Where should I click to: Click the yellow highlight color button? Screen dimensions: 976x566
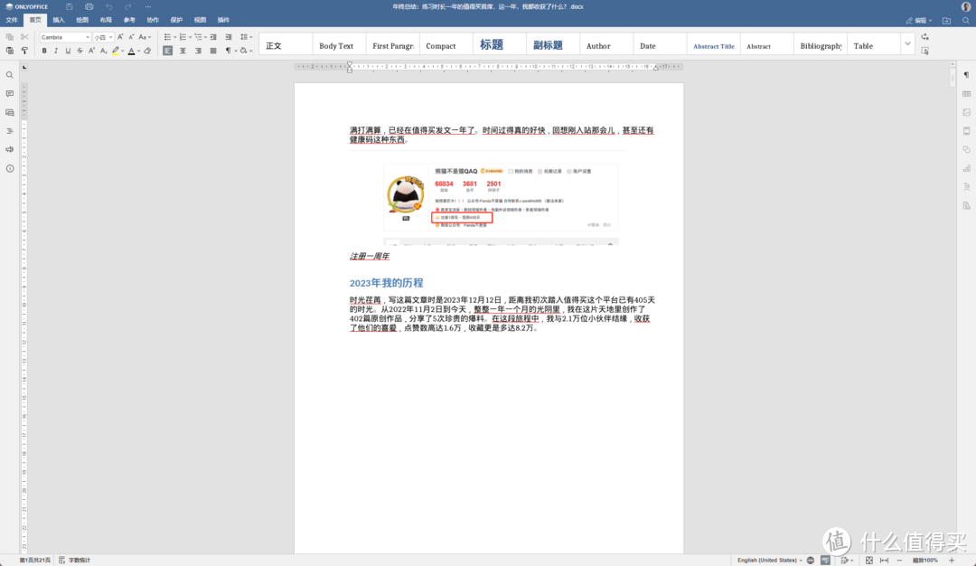click(x=115, y=51)
